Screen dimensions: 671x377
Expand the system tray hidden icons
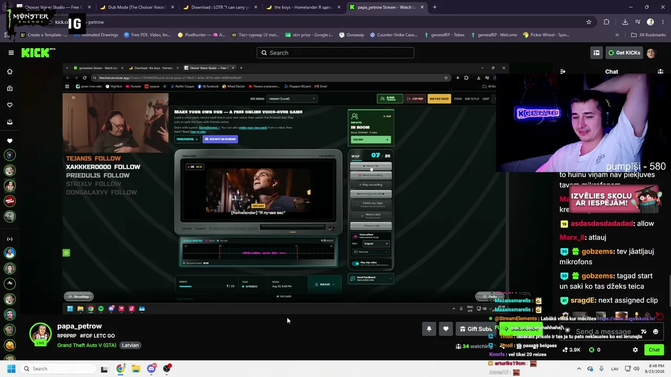click(x=579, y=369)
